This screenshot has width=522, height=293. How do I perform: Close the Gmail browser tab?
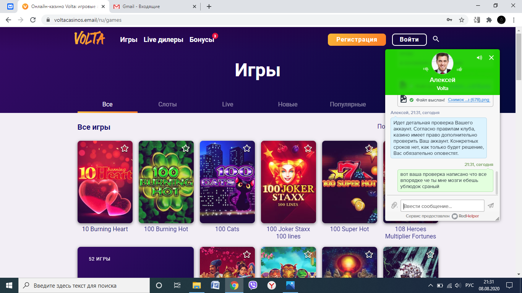tap(195, 6)
